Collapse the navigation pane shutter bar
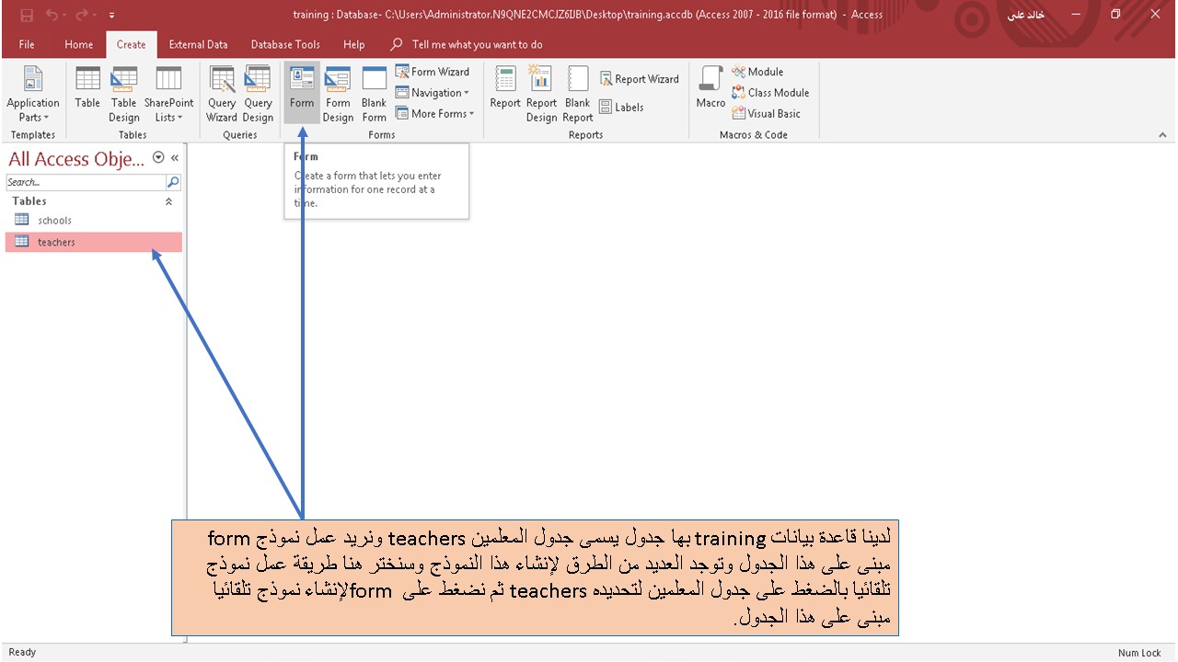Image resolution: width=1178 pixels, height=662 pixels. click(x=175, y=158)
